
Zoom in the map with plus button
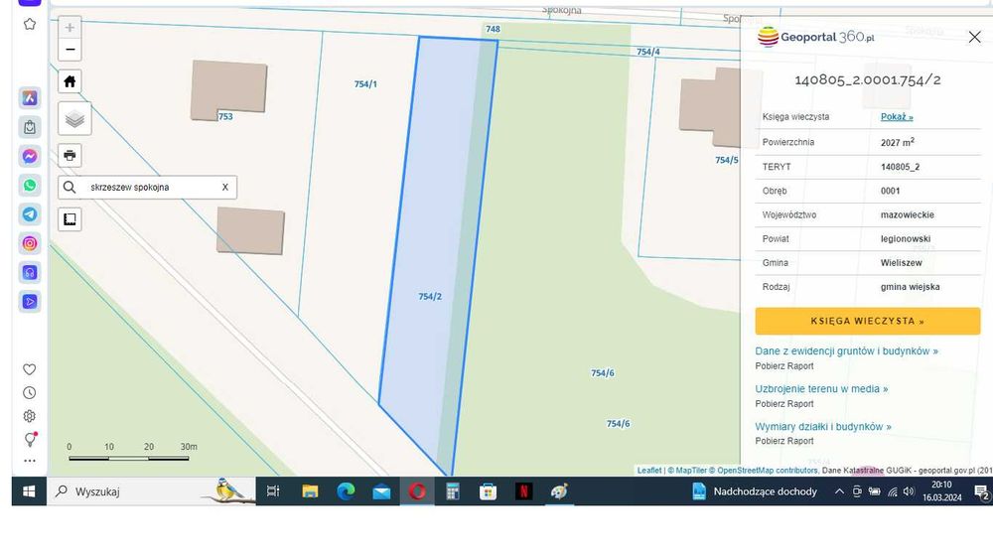pyautogui.click(x=70, y=27)
